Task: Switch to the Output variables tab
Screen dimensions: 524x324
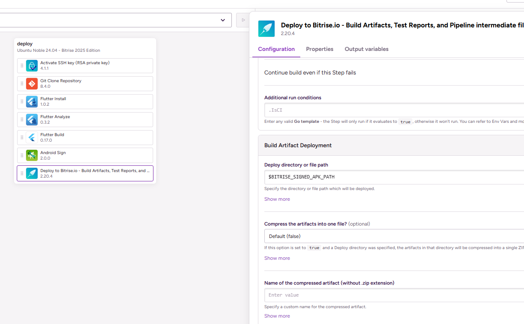Action: tap(367, 49)
